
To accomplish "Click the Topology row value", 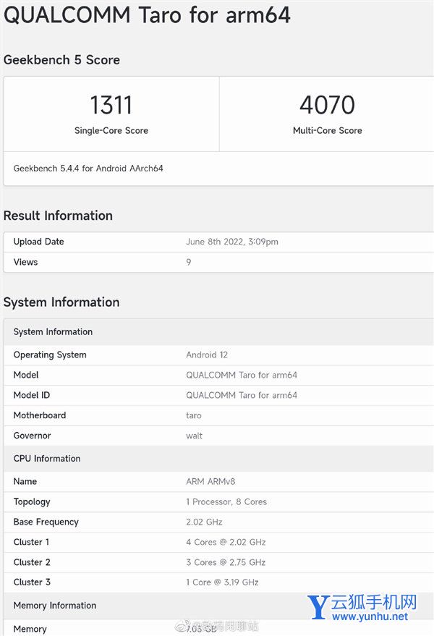I will (x=226, y=501).
